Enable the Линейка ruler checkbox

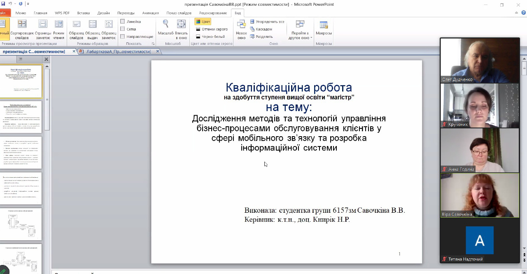click(123, 21)
